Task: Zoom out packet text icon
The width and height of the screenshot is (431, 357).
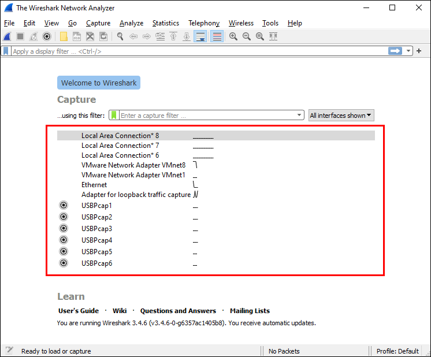Action: pos(247,36)
